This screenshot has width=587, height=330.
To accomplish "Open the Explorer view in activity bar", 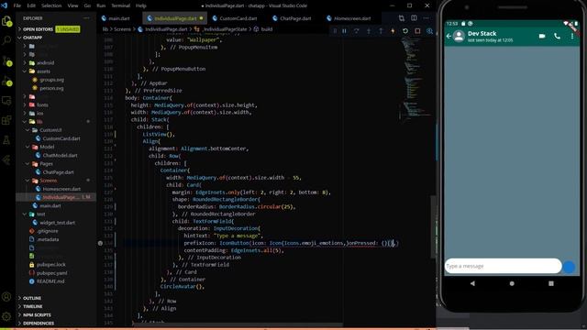I will pos(6,21).
